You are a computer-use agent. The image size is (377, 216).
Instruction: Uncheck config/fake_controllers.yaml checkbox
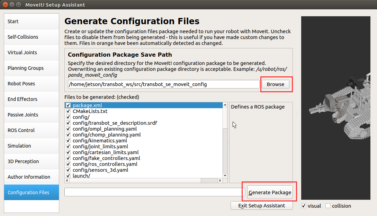coord(68,158)
